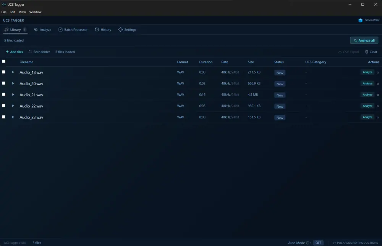Check the box for Audio_22.wav
This screenshot has height=246, width=382.
(x=4, y=105)
